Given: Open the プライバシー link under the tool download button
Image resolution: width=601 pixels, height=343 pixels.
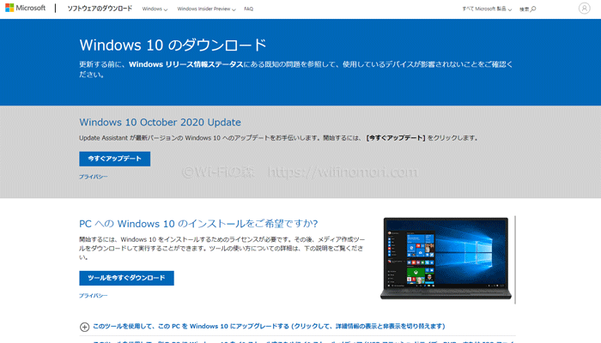Looking at the screenshot, I should tap(93, 296).
